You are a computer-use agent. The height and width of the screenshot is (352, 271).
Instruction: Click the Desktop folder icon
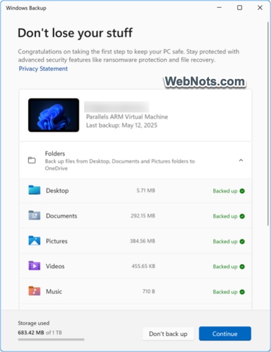click(34, 190)
